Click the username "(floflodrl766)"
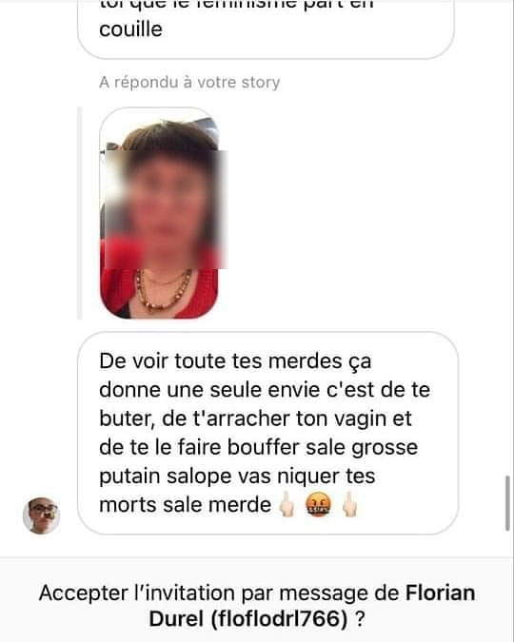Image resolution: width=514 pixels, height=642 pixels. pyautogui.click(x=279, y=618)
